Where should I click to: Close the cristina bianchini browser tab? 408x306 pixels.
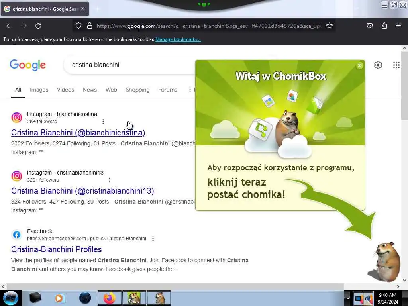pos(82,9)
